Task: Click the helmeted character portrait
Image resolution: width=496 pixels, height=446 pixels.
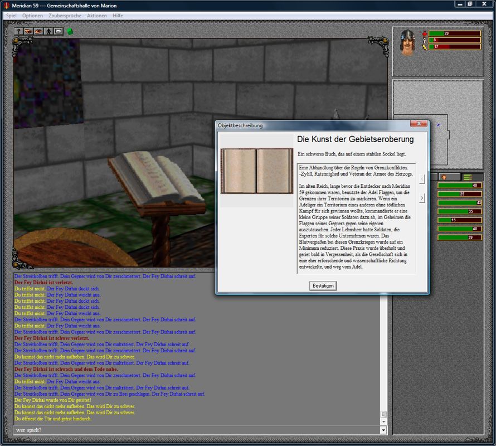Action: [x=407, y=42]
